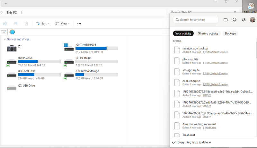Select the C: TIH0554000B drive icon
Viewport: 257px width, 148px height.
[x=69, y=48]
